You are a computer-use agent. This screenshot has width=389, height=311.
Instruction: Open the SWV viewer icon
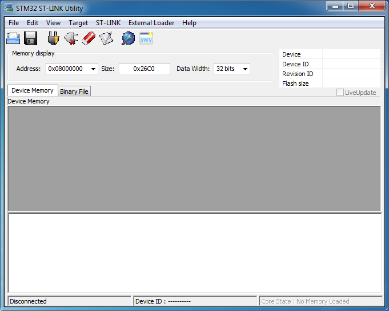[146, 38]
